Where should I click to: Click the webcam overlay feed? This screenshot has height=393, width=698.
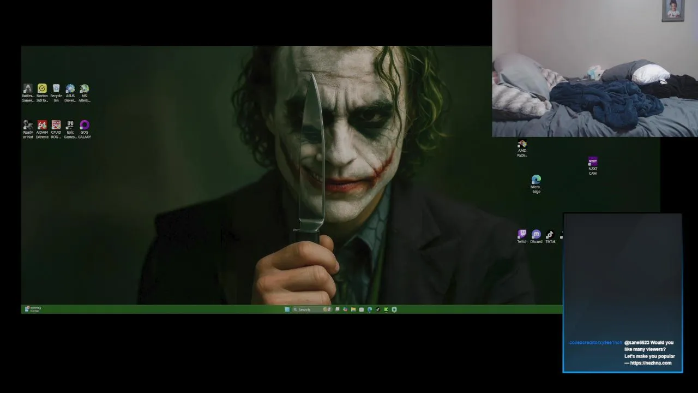coord(595,68)
